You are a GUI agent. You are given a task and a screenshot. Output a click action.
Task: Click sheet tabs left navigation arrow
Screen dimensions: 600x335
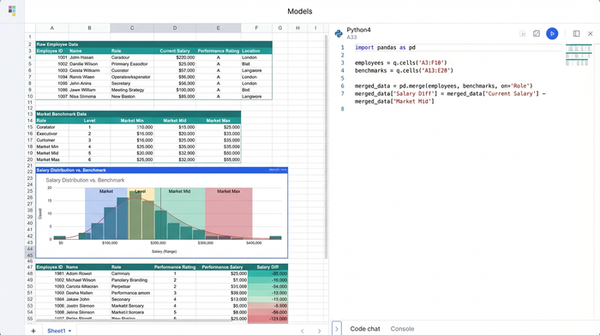tap(303, 331)
